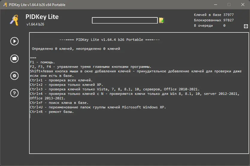250x166 pixels.
Task: Click the "В очереди 0" queue label
Action: [x=210, y=26]
